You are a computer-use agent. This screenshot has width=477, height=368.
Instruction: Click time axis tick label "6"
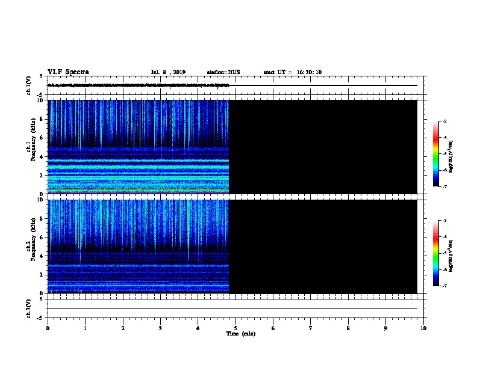coord(273,328)
